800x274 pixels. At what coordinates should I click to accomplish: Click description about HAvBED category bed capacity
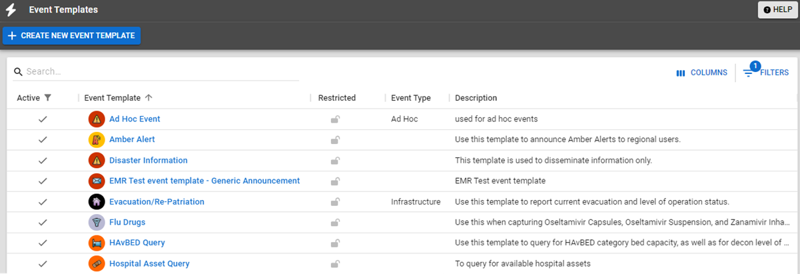(622, 243)
